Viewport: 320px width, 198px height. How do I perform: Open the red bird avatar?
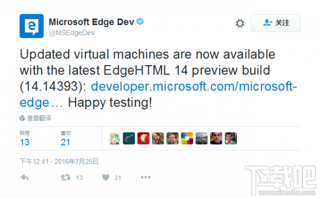tap(143, 138)
